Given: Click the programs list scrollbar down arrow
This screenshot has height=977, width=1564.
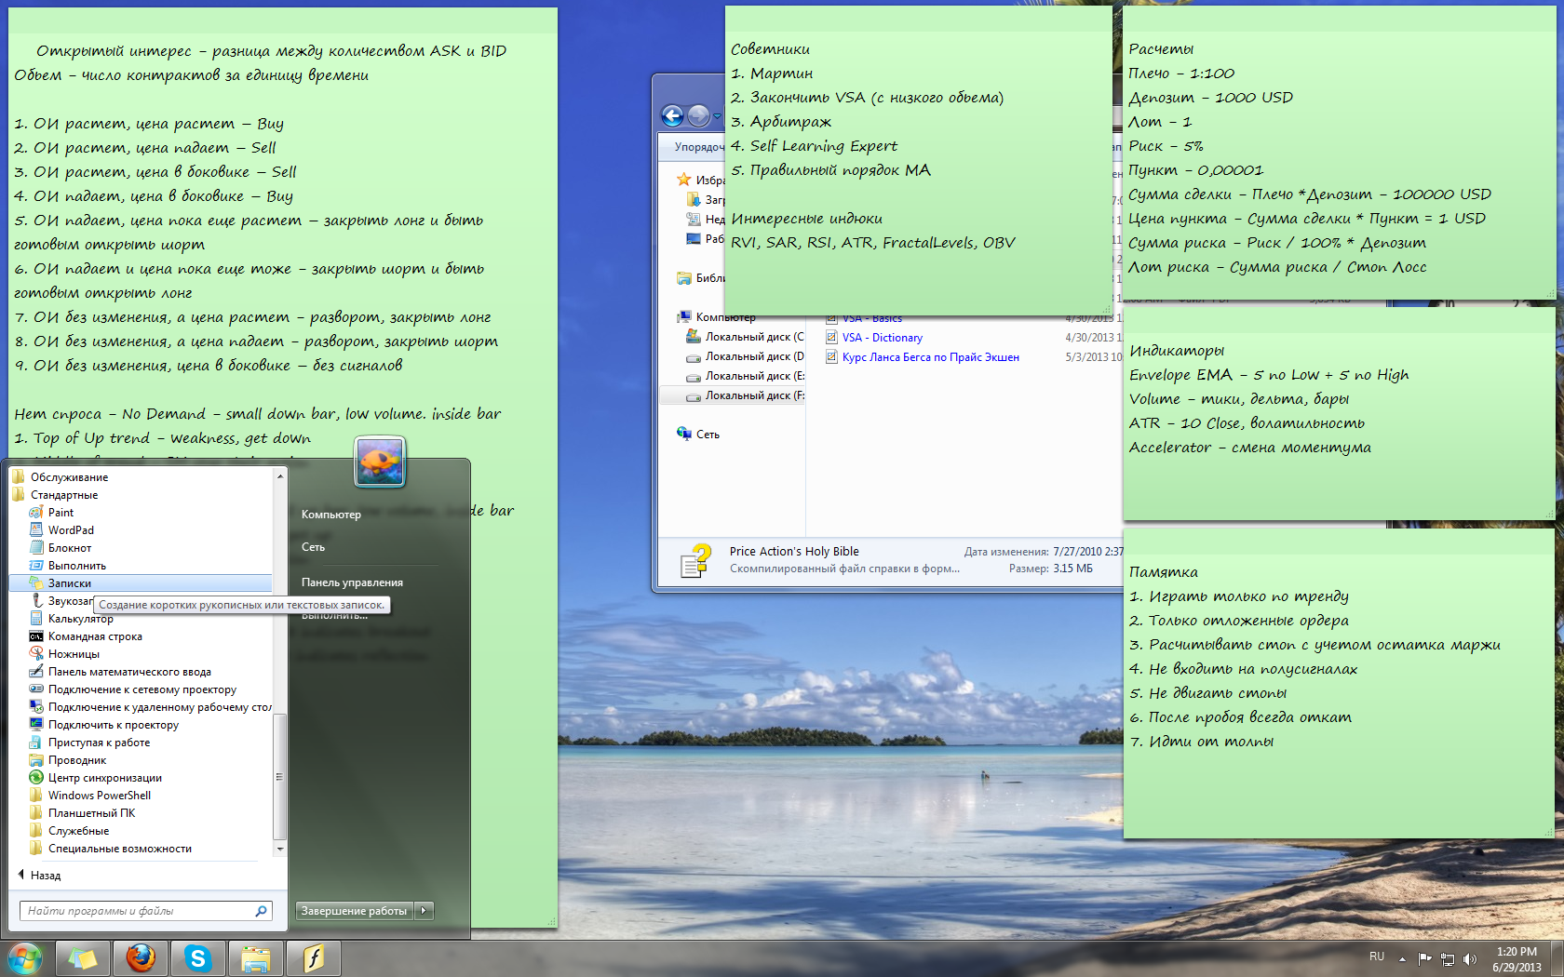Looking at the screenshot, I should click(280, 849).
